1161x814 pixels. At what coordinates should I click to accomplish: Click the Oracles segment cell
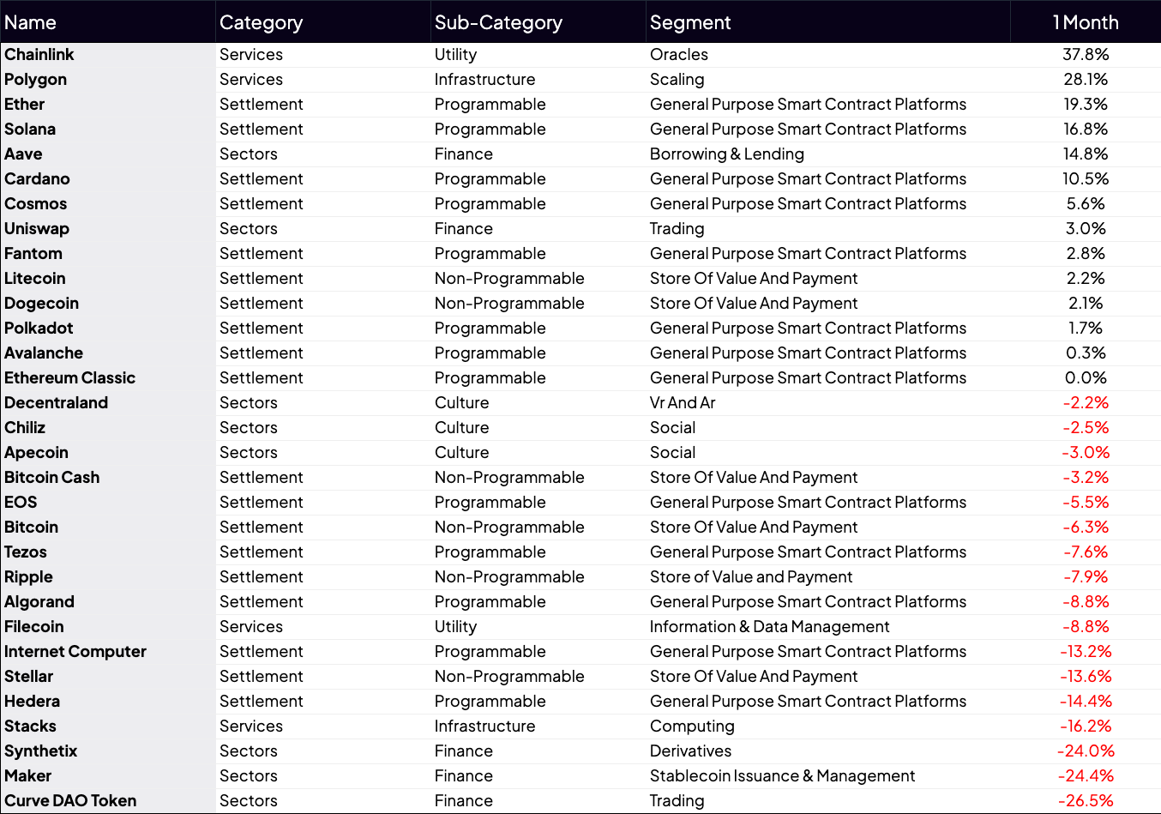679,54
